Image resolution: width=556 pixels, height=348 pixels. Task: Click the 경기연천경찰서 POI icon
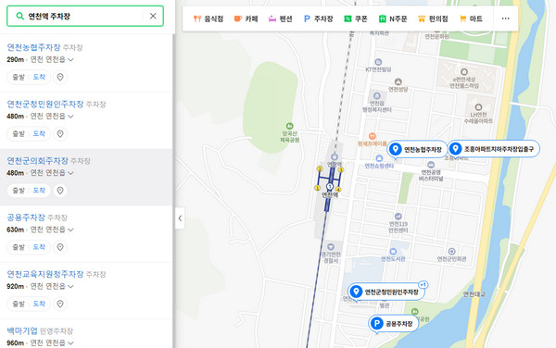click(331, 246)
